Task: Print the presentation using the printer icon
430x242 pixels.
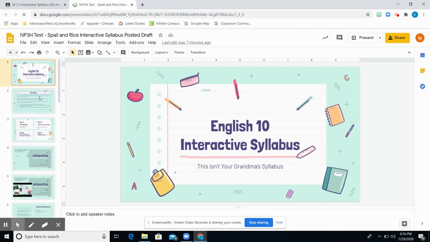Action: click(x=39, y=52)
